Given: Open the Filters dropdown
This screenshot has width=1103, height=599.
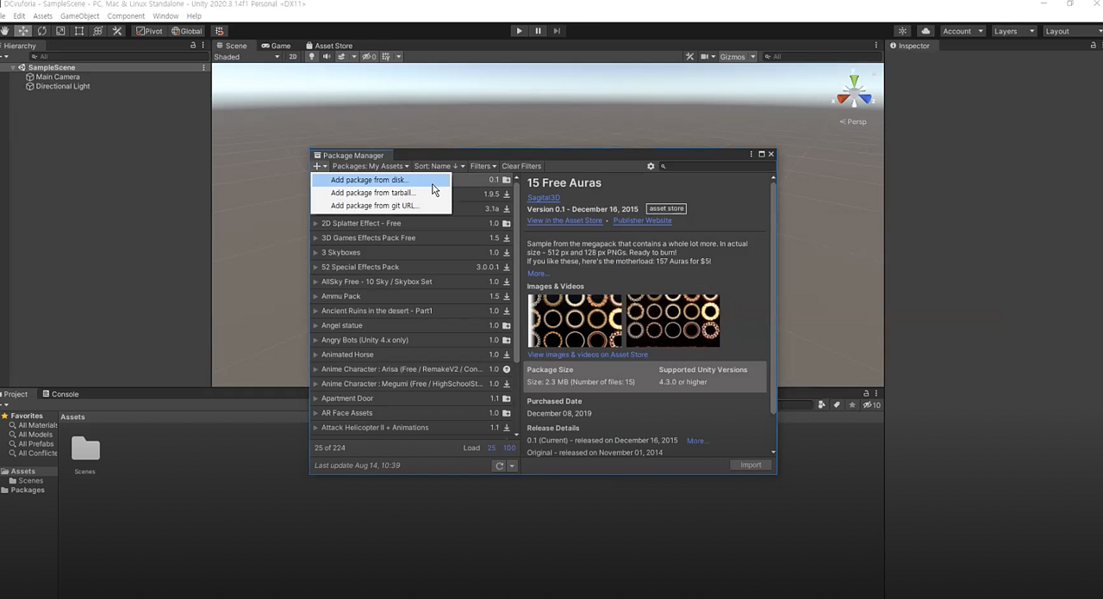Looking at the screenshot, I should [483, 166].
